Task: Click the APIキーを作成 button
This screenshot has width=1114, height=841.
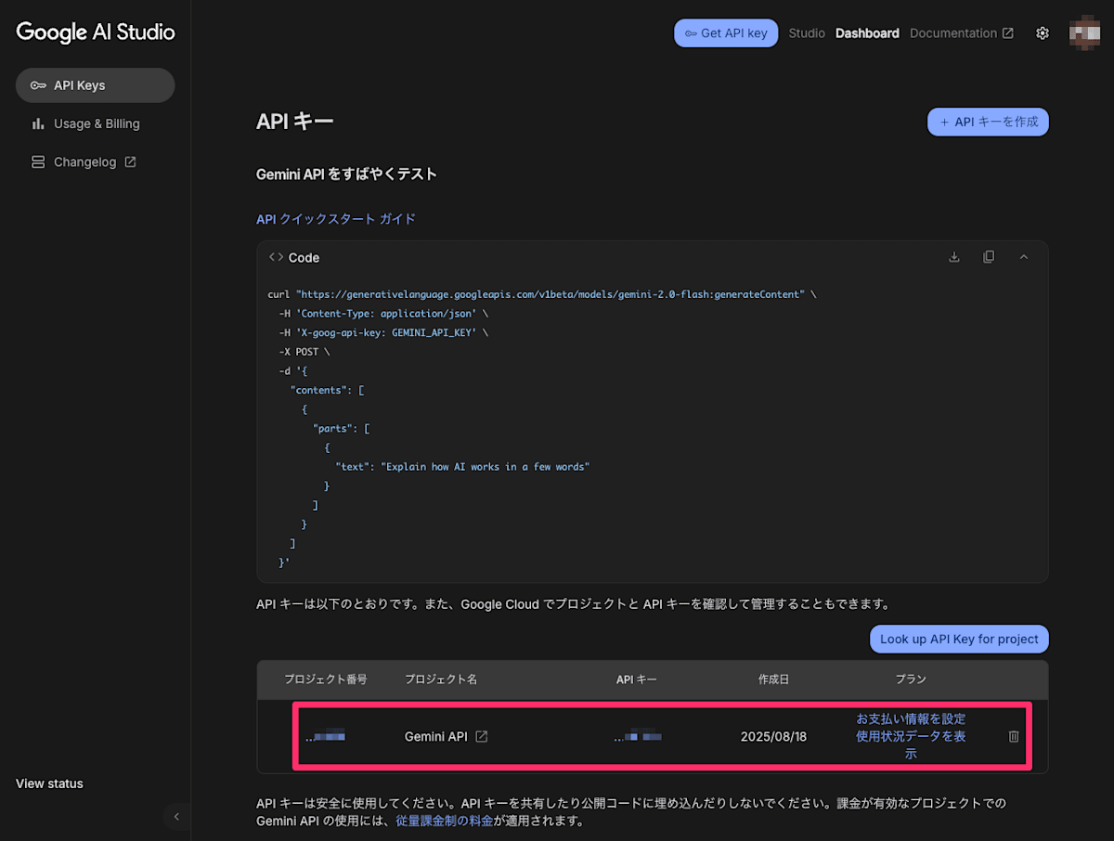Action: click(x=988, y=122)
